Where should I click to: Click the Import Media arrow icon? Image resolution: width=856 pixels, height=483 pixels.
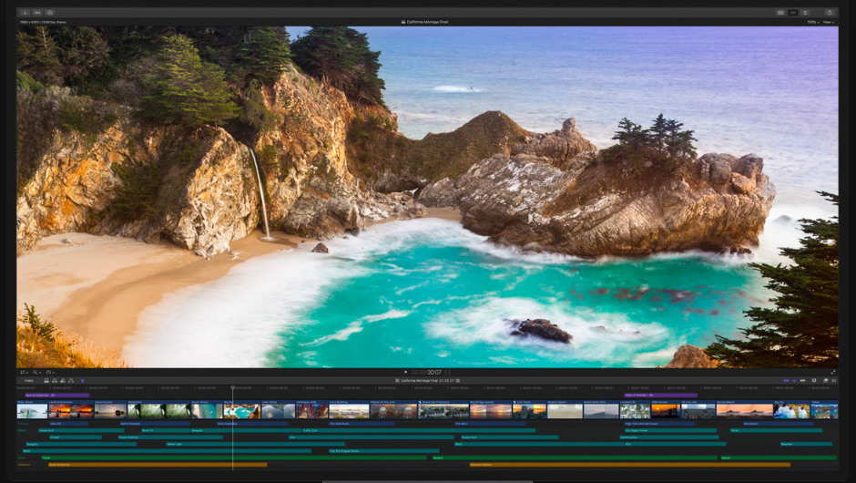25,12
